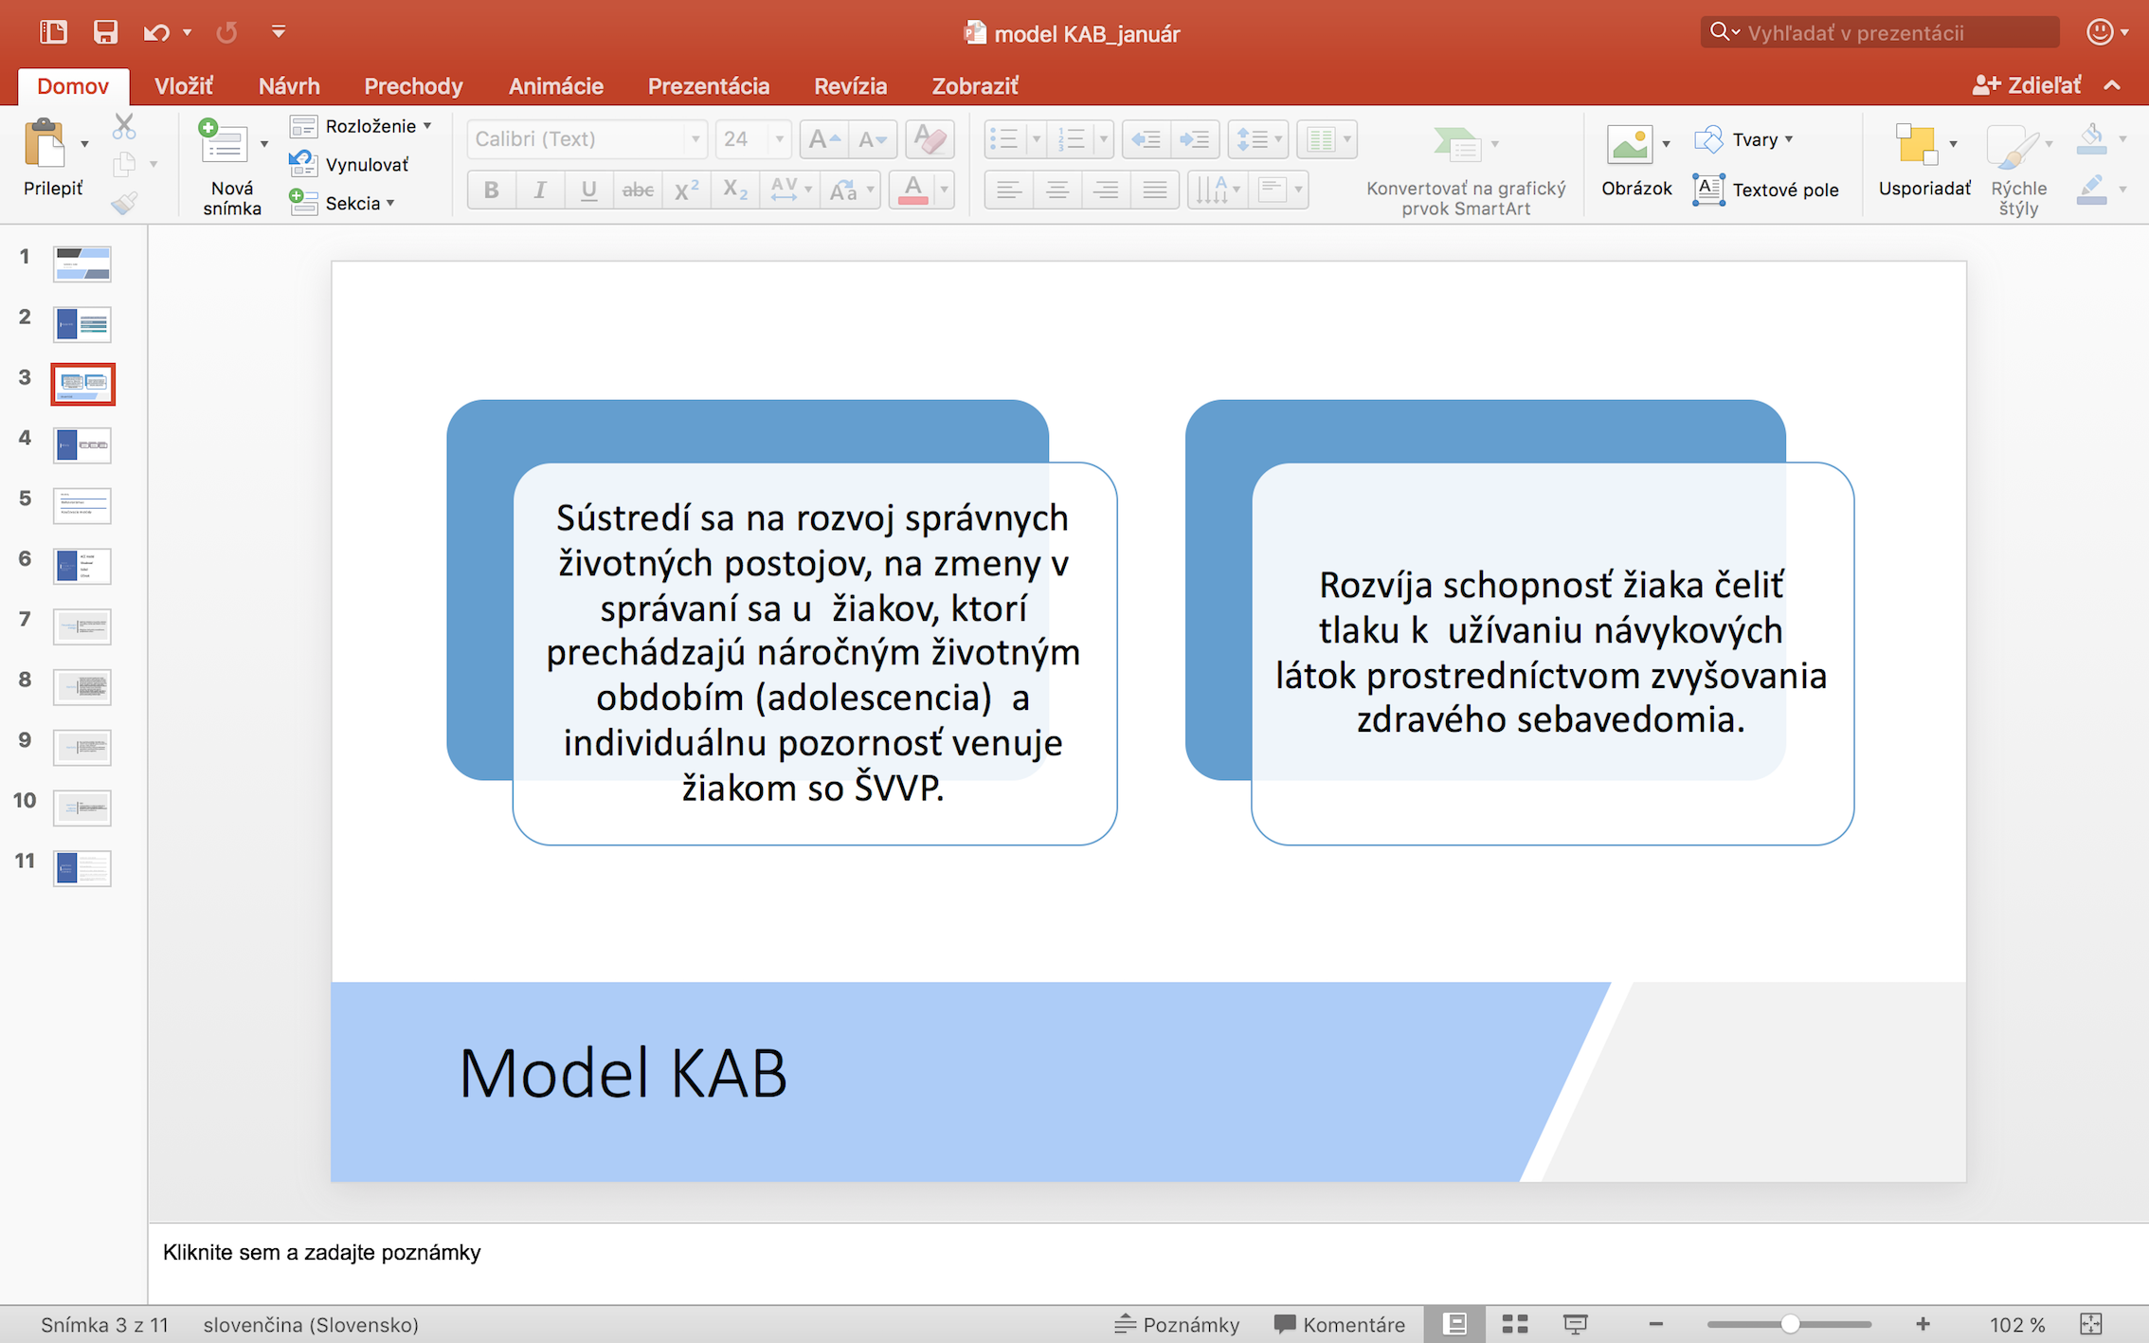Click the Cut scissors icon
Screen dimensions: 2149x1343
click(x=124, y=125)
